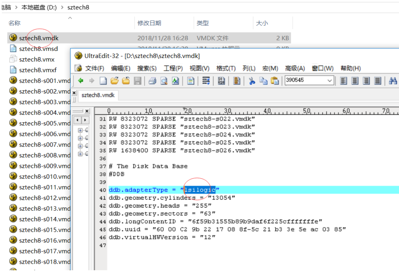Expand the third tree node in side panel
399x277 pixels.
pyautogui.click(x=80, y=146)
